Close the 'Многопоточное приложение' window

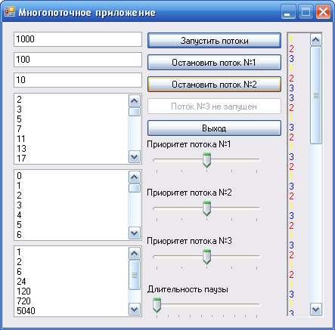323,12
